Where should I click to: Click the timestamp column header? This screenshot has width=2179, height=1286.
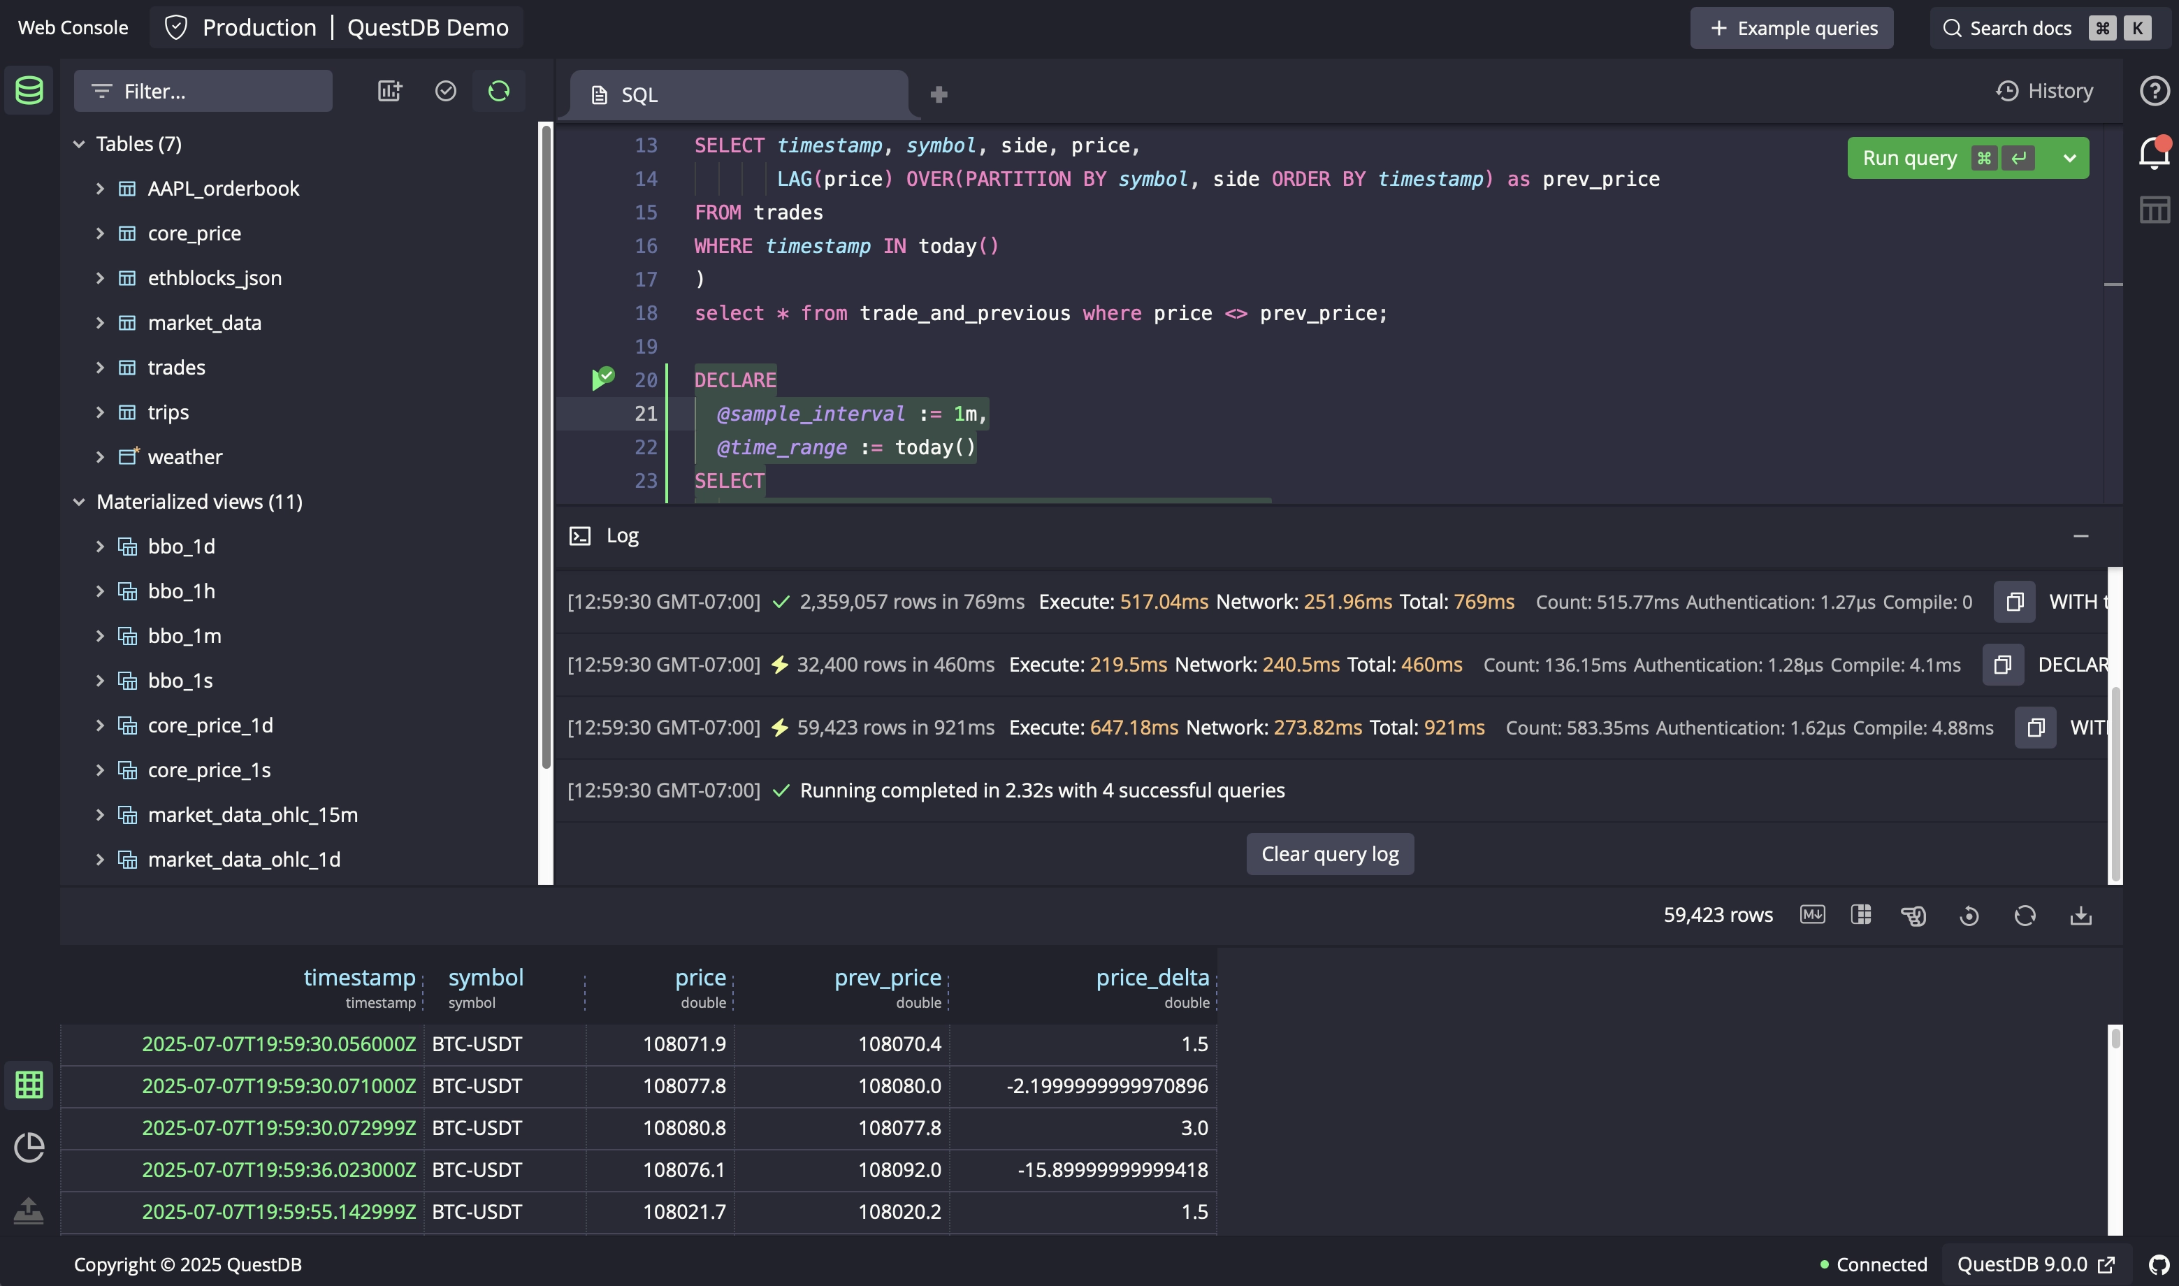(x=360, y=978)
